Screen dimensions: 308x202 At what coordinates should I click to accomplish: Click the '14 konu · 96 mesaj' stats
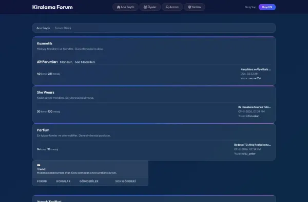coord(47,149)
